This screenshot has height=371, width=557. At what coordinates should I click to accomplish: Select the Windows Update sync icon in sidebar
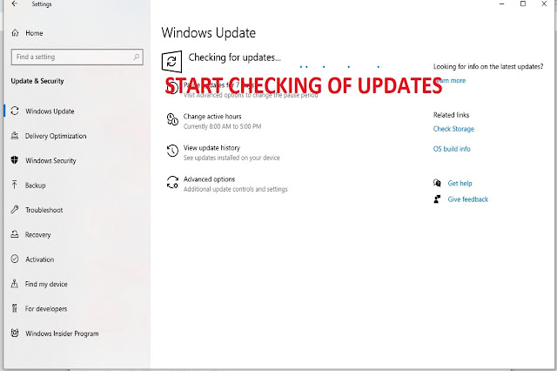[15, 111]
